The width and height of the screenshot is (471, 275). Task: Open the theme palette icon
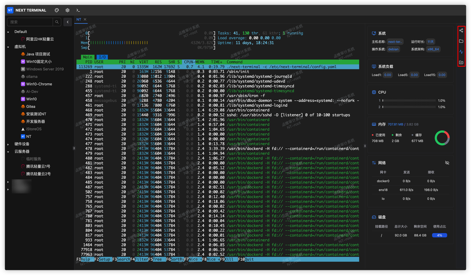point(57,10)
